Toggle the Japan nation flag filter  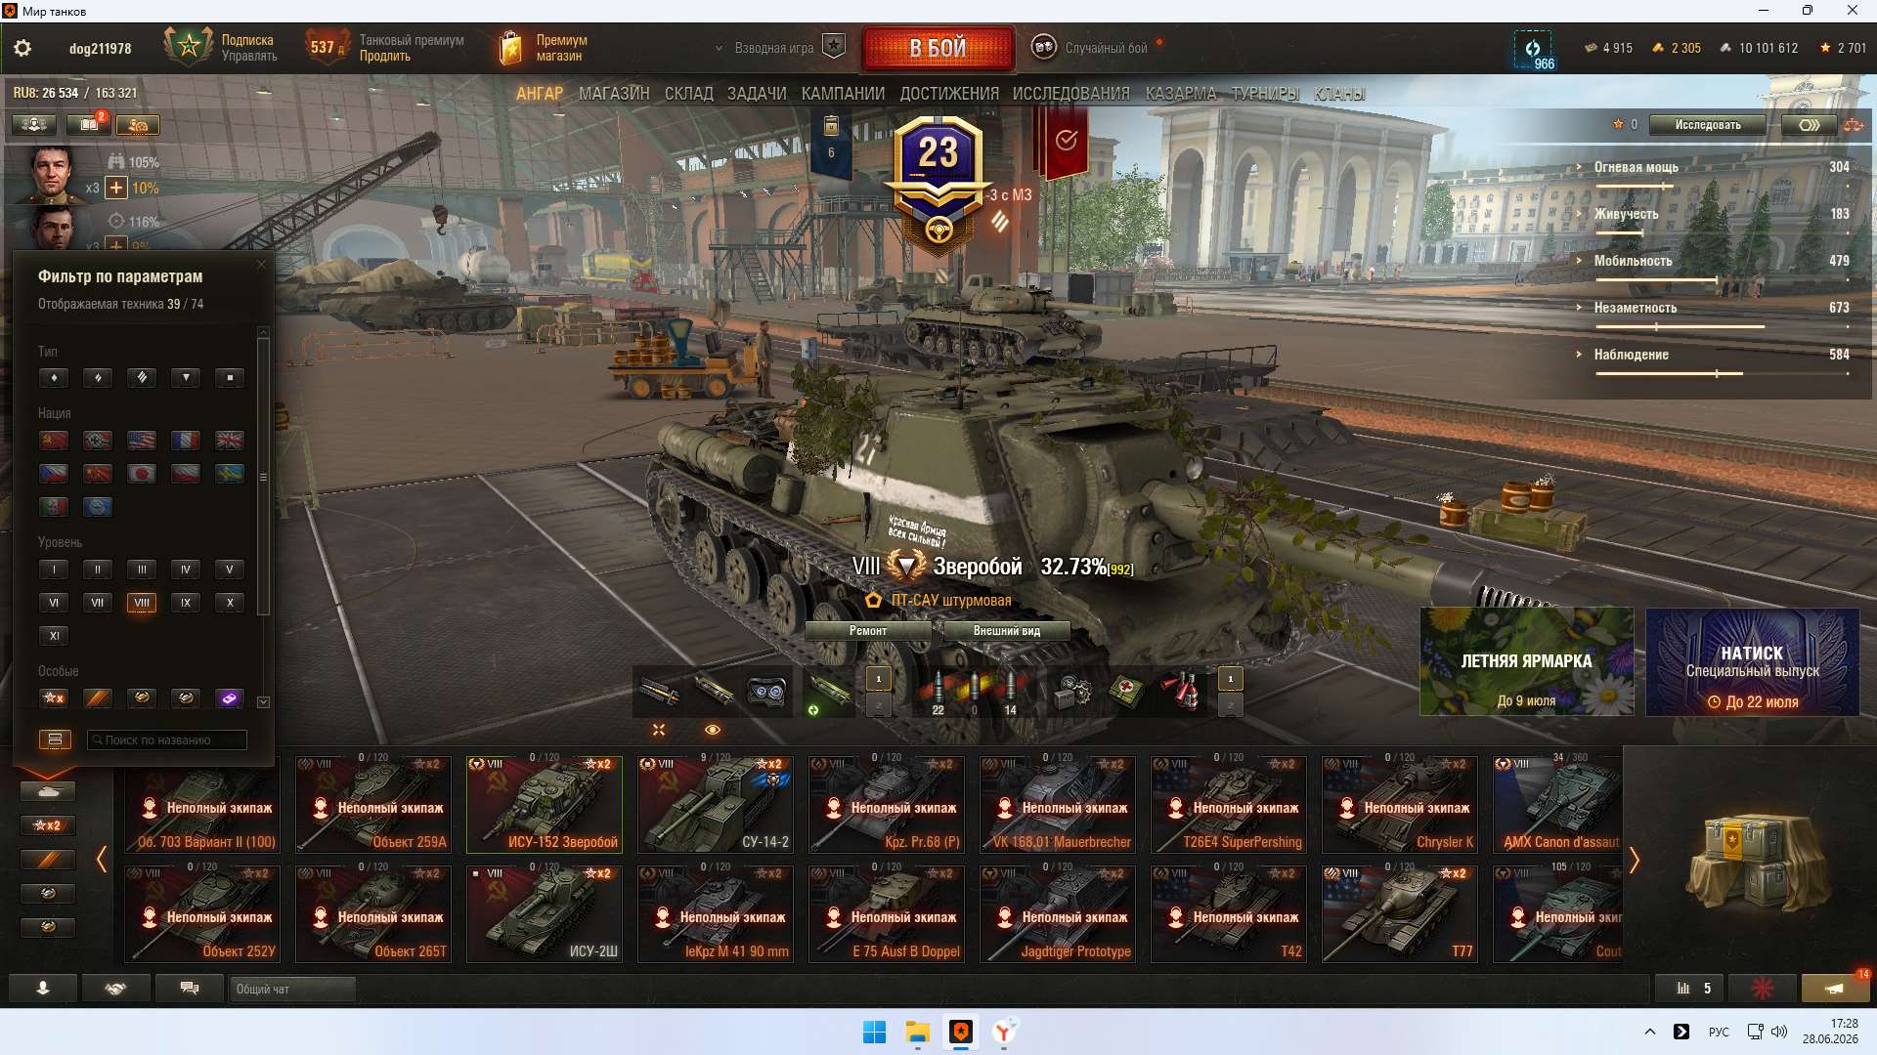pyautogui.click(x=142, y=474)
